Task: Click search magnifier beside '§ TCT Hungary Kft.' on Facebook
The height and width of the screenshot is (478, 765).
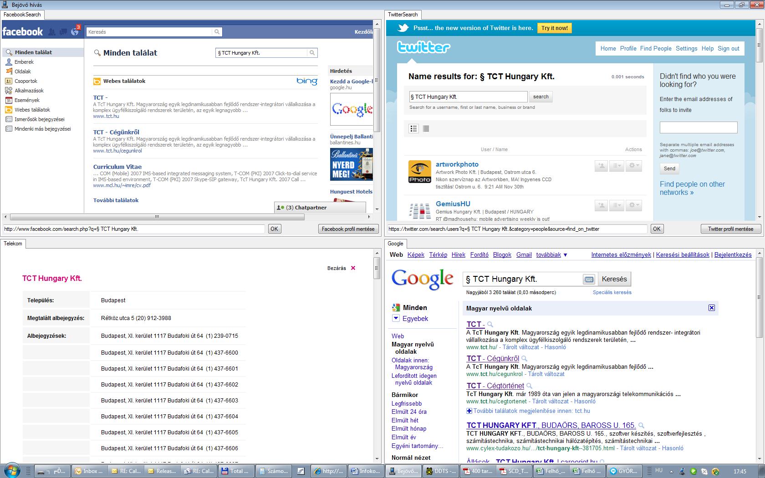Action: click(x=312, y=53)
